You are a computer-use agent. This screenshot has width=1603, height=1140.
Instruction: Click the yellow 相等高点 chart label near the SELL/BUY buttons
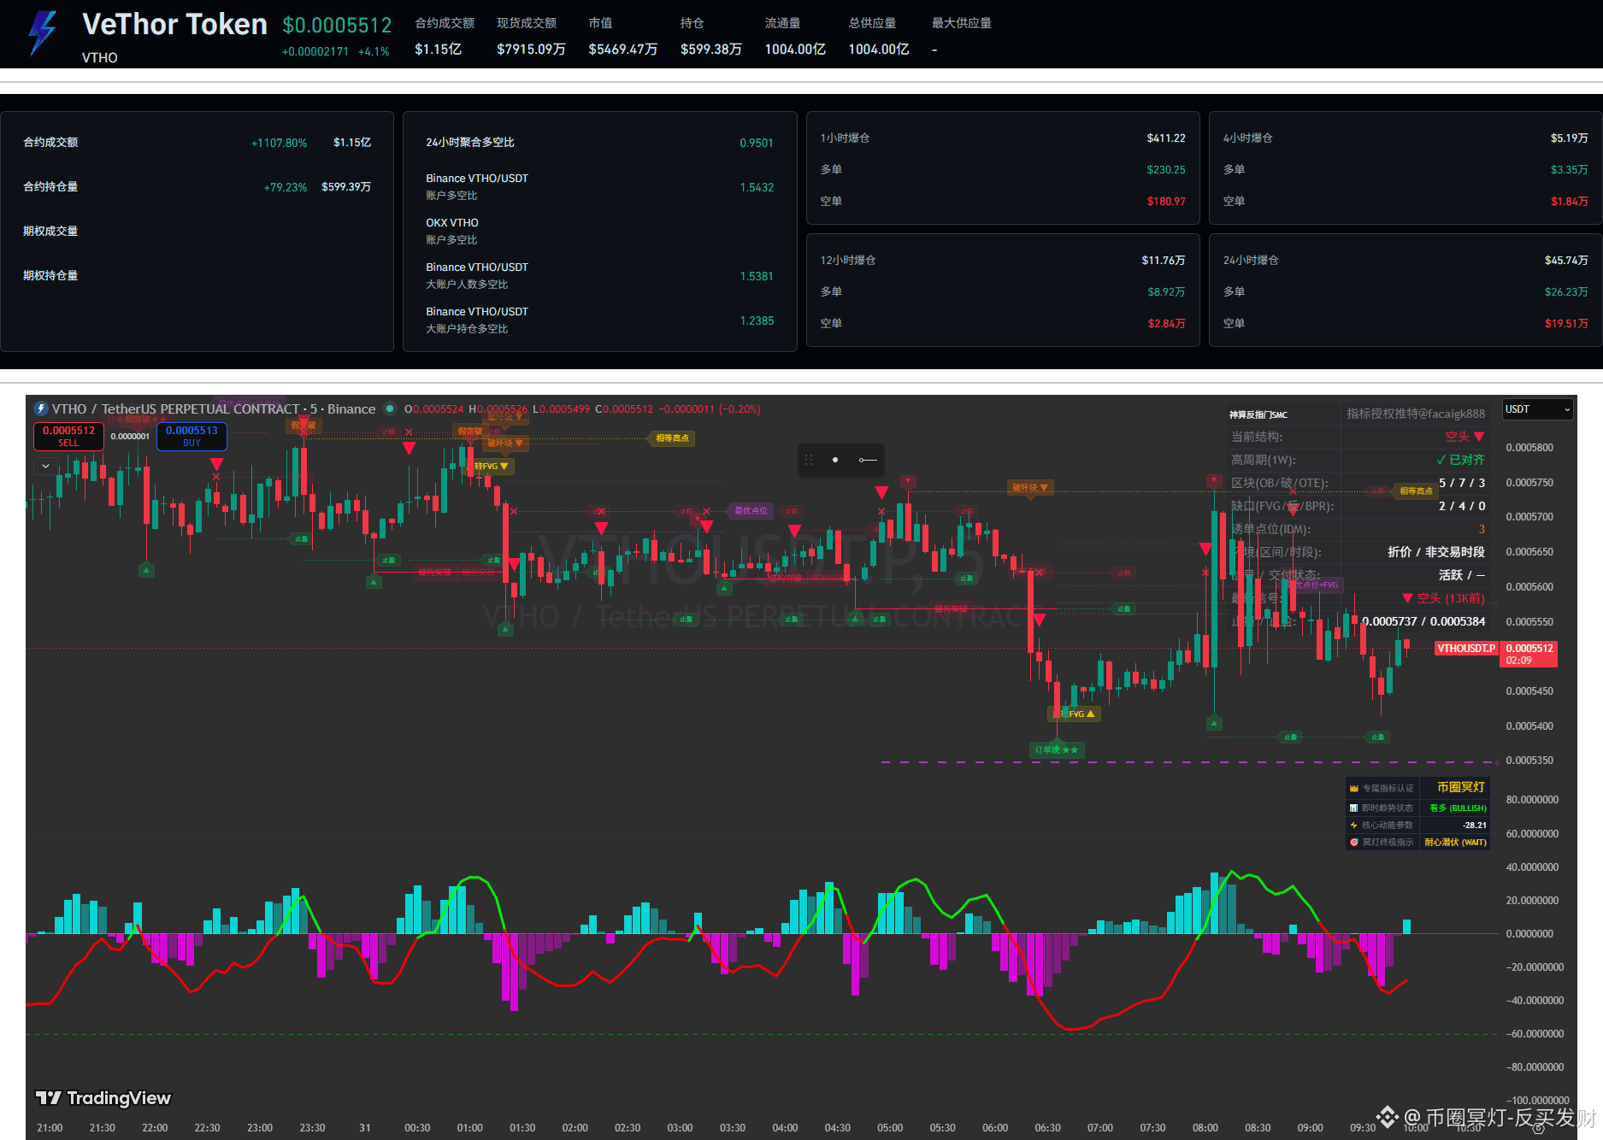pos(672,438)
